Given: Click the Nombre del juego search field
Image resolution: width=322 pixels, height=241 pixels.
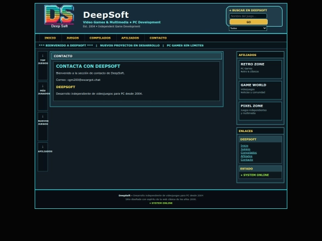Looking at the screenshot, I should point(248,16).
